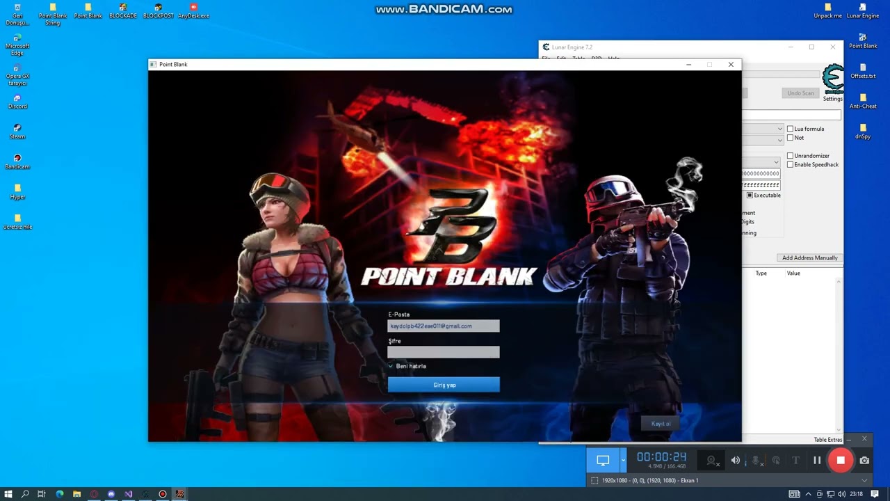Open Bandicam recording mode dropdown arrow
Image resolution: width=890 pixels, height=501 pixels.
coord(623,460)
